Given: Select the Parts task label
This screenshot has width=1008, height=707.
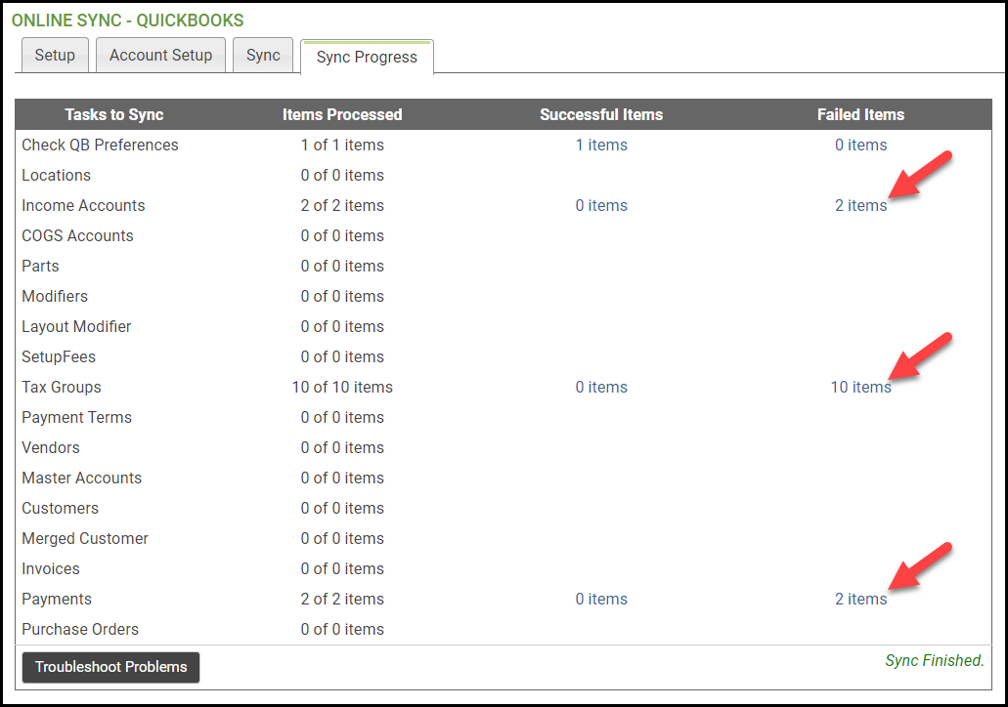Looking at the screenshot, I should [x=40, y=266].
